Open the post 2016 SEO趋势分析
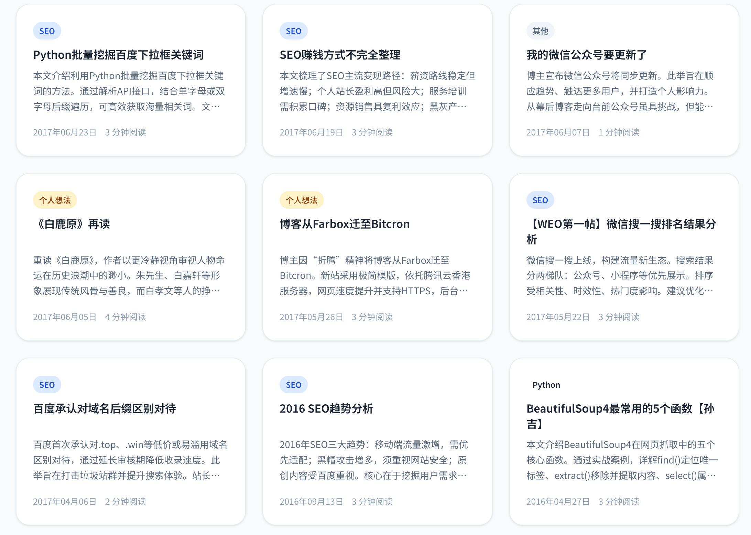Image resolution: width=751 pixels, height=535 pixels. pos(327,409)
